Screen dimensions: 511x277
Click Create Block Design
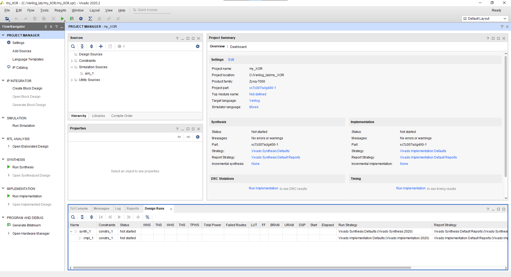tap(27, 88)
